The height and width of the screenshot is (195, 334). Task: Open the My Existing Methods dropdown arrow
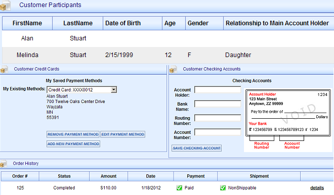coord(114,90)
